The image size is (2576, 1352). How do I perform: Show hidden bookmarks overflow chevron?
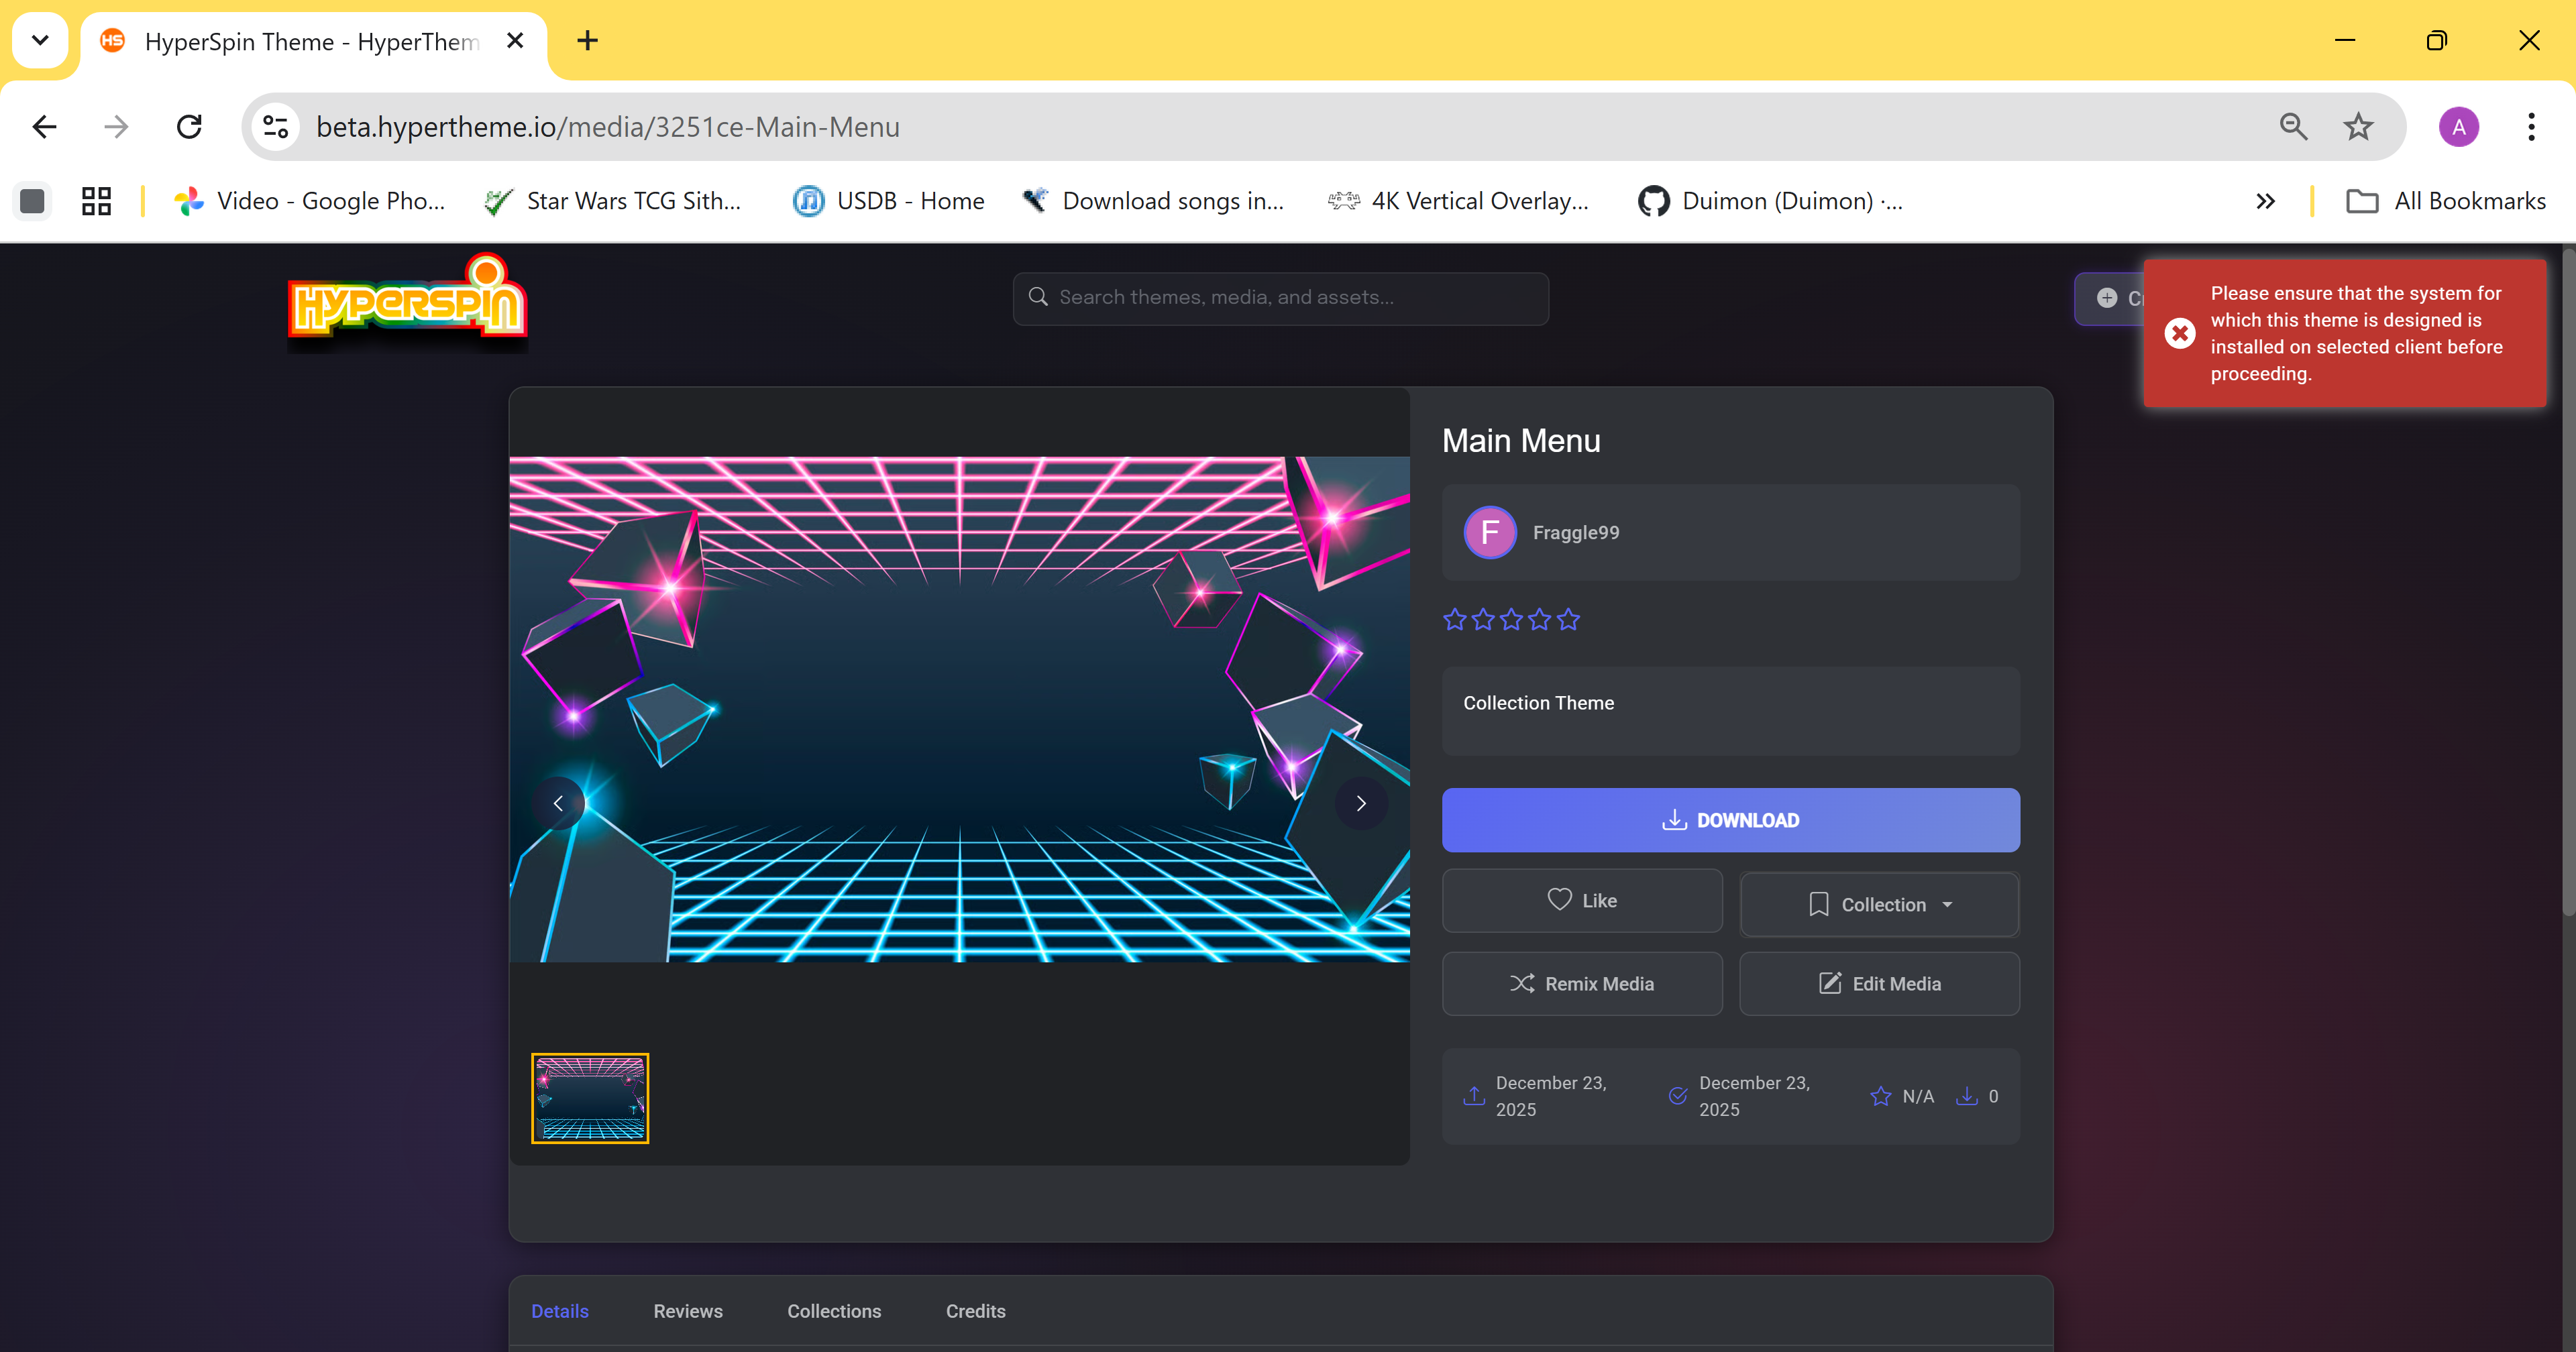2265,201
